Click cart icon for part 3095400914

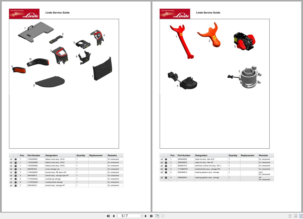click(162, 177)
